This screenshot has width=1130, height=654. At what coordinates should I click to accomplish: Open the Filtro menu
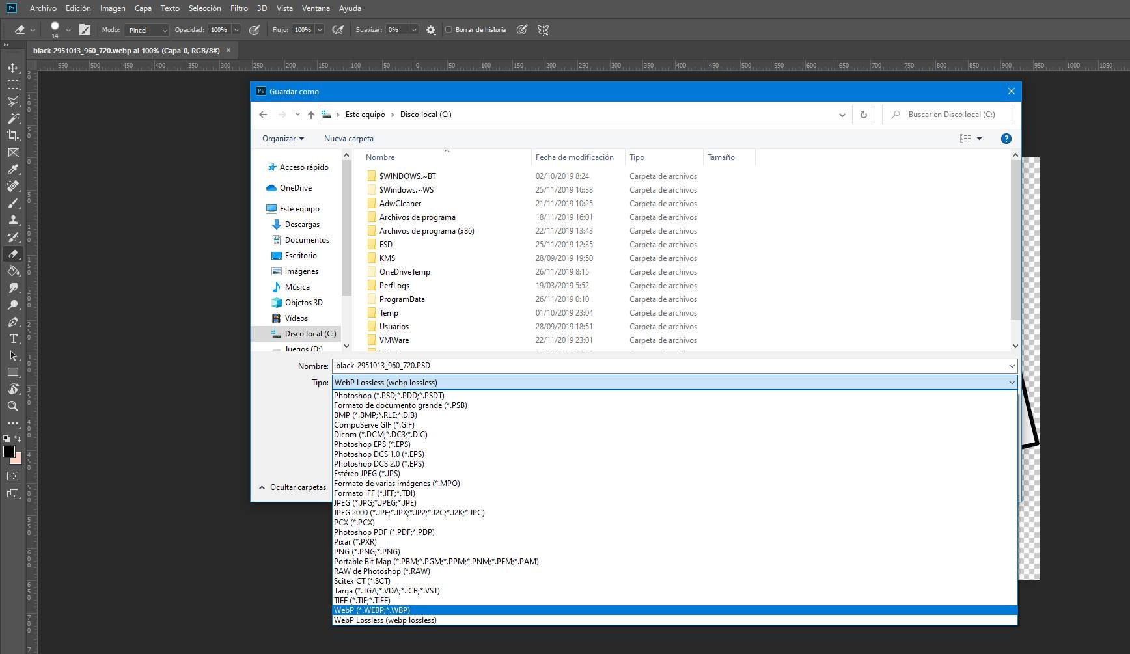point(239,8)
